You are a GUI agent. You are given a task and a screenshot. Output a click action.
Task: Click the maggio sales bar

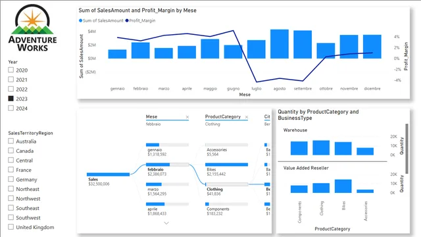[210, 49]
